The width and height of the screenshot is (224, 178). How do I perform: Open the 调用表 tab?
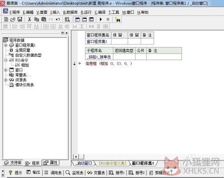pyautogui.click(x=53, y=173)
